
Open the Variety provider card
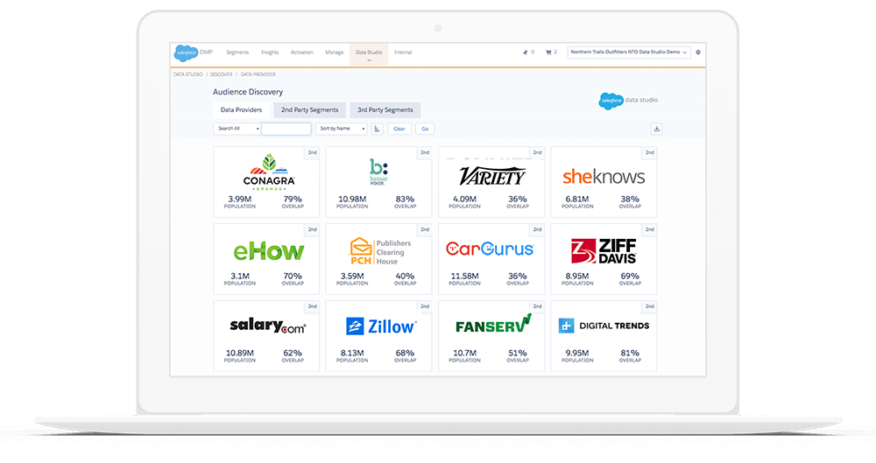(491, 182)
